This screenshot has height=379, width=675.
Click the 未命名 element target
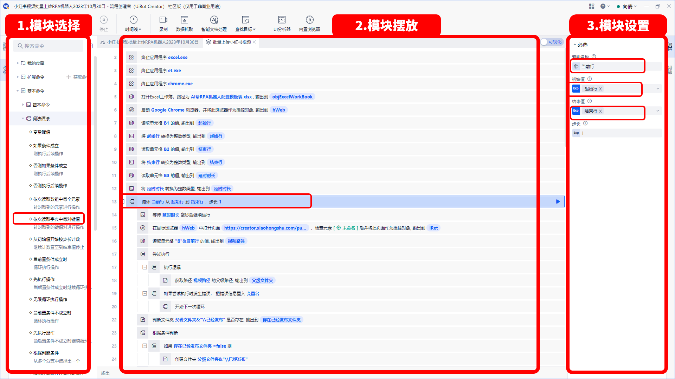point(346,228)
